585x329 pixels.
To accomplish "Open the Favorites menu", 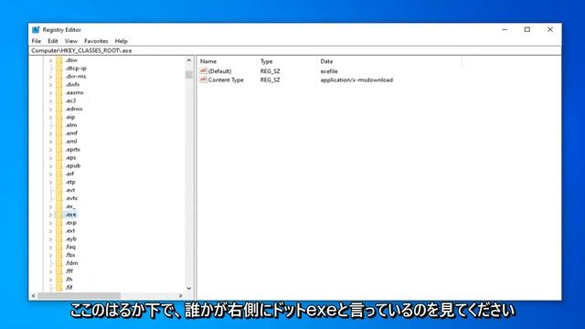I will 96,41.
